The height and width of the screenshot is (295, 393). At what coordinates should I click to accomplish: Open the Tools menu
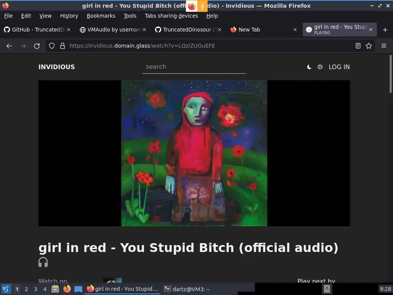click(x=130, y=16)
